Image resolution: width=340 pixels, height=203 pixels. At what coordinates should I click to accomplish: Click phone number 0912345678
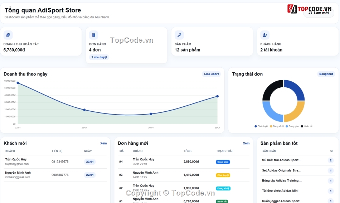pos(60,161)
